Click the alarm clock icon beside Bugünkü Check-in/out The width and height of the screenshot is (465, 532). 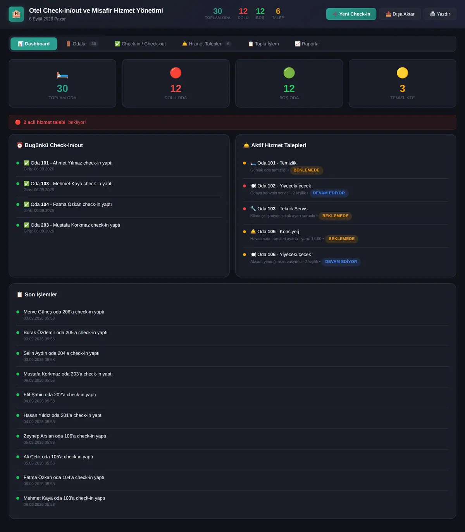pos(20,145)
